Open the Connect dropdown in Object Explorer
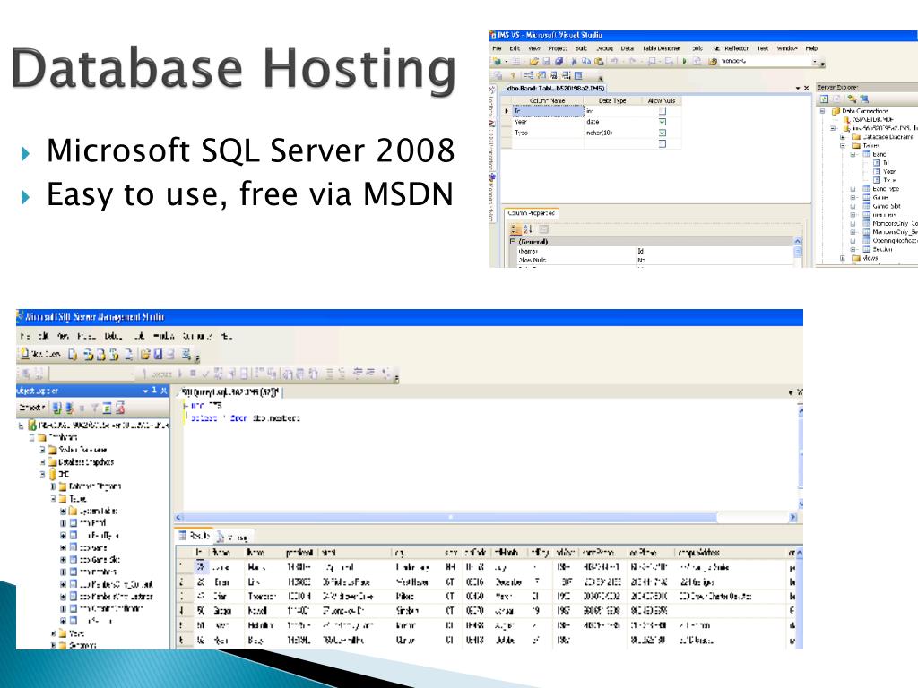 [x=32, y=408]
